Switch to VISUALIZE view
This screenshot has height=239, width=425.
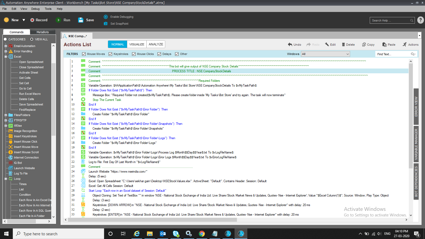pos(137,44)
